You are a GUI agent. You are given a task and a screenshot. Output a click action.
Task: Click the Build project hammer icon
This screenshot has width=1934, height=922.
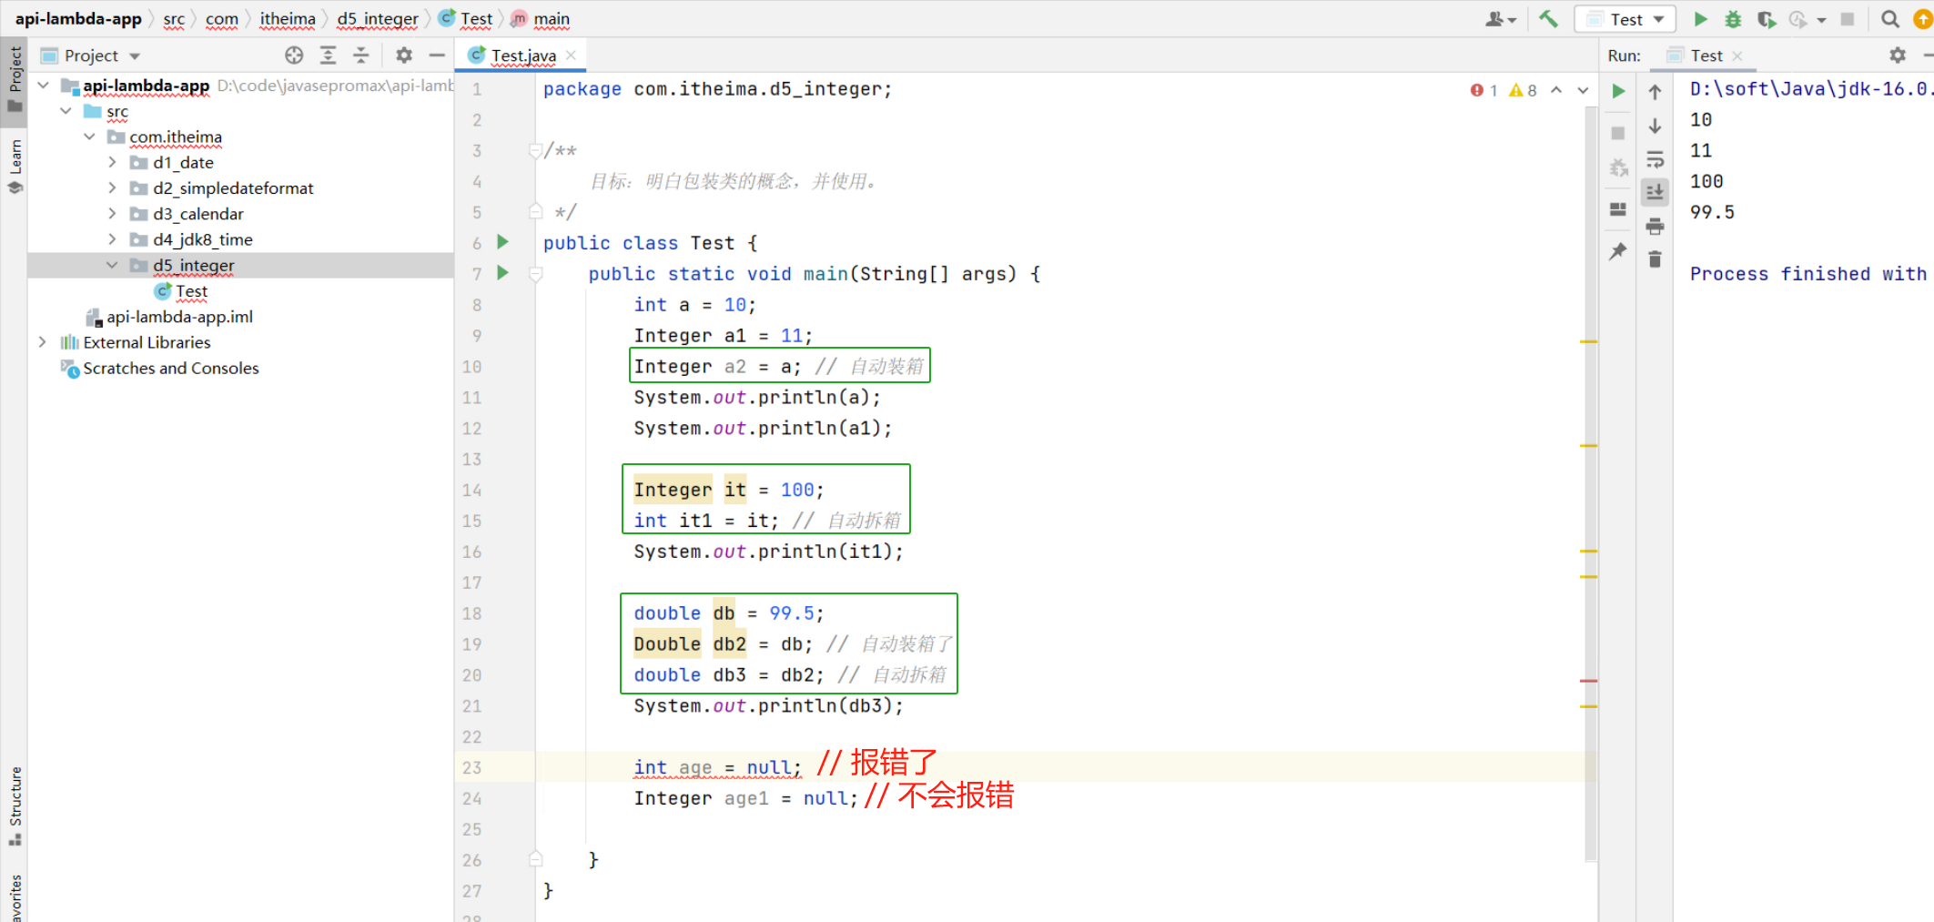point(1548,19)
